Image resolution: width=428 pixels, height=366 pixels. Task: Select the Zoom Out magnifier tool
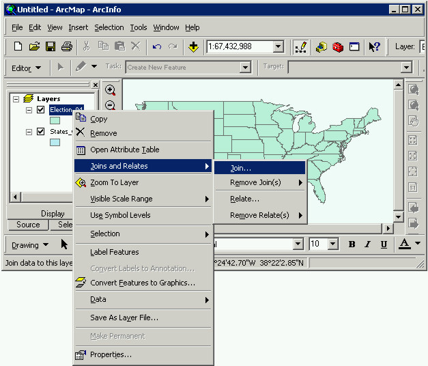point(111,105)
